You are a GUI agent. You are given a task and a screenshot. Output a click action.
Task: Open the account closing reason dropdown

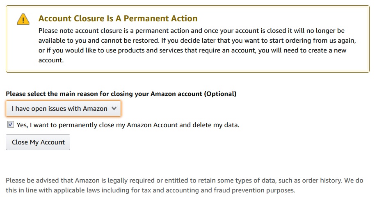coord(64,109)
